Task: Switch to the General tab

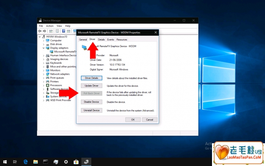Action: [83, 39]
